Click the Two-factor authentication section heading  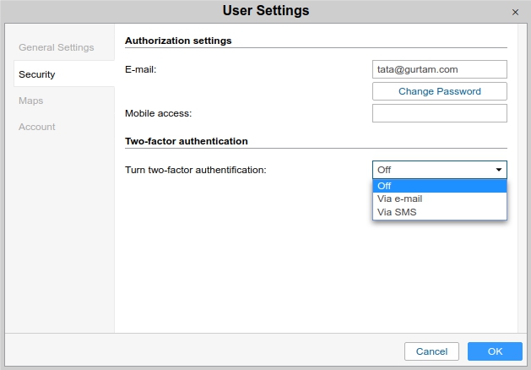click(x=186, y=140)
